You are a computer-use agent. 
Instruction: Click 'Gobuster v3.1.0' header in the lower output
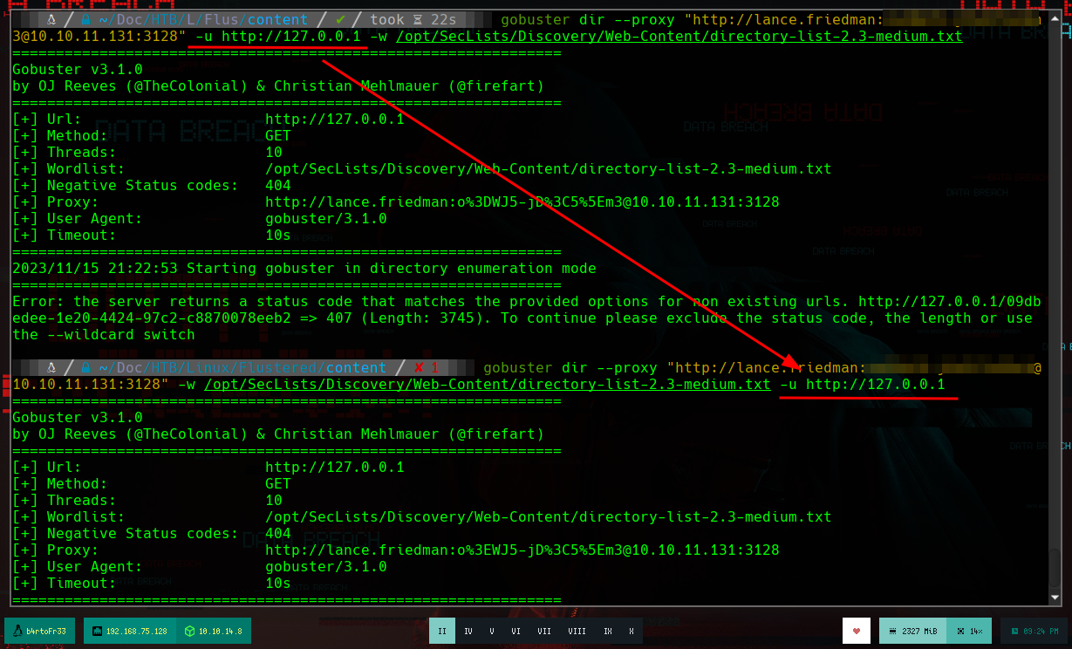78,417
